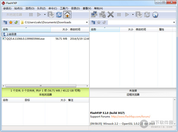Open the 工具(T) menu
This screenshot has width=178, height=132.
click(x=64, y=8)
